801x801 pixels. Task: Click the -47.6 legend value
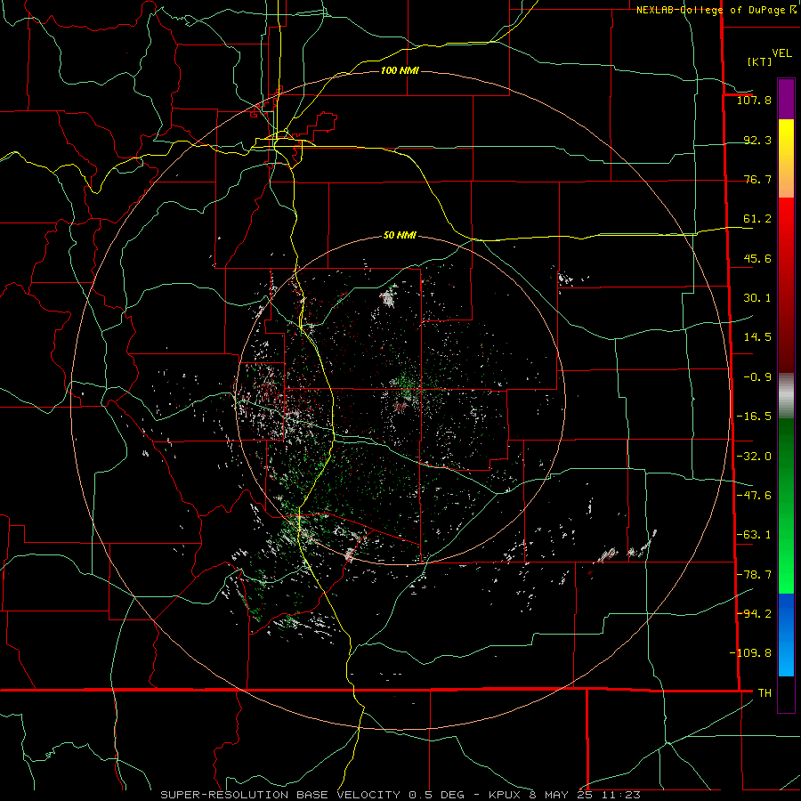[754, 496]
